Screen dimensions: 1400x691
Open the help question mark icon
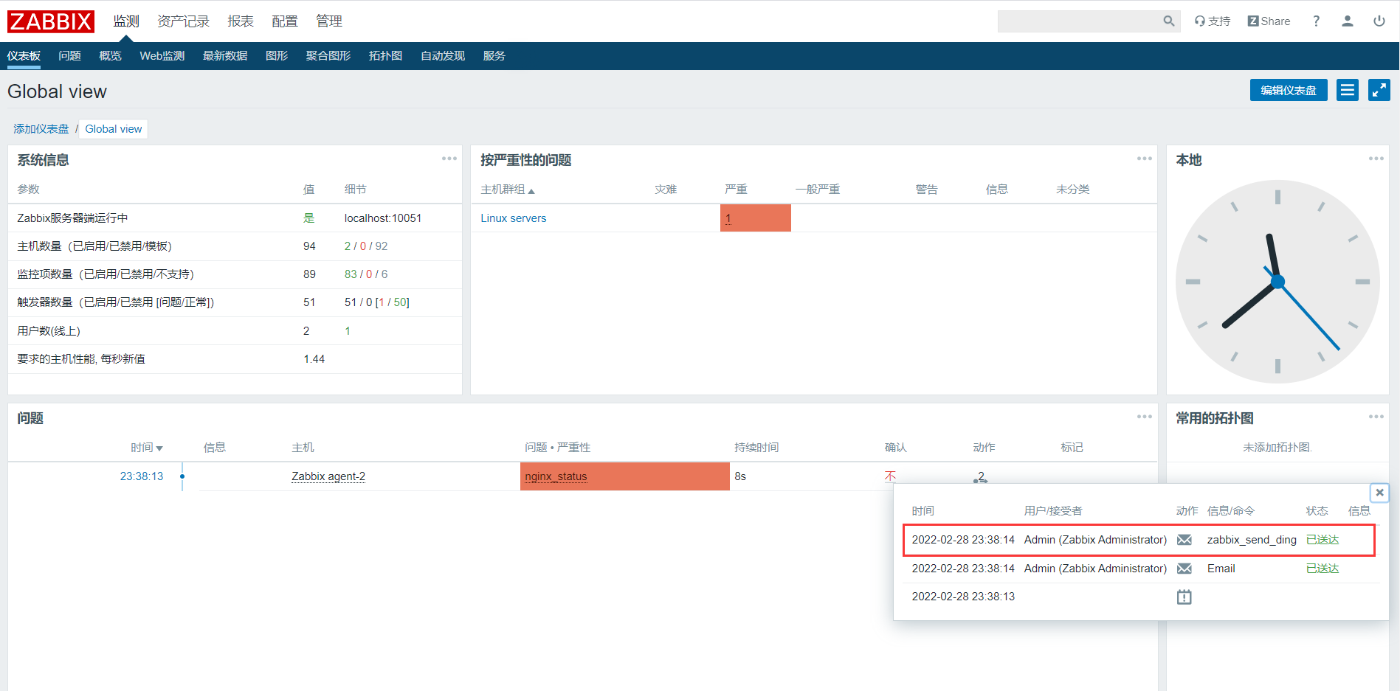pyautogui.click(x=1316, y=21)
